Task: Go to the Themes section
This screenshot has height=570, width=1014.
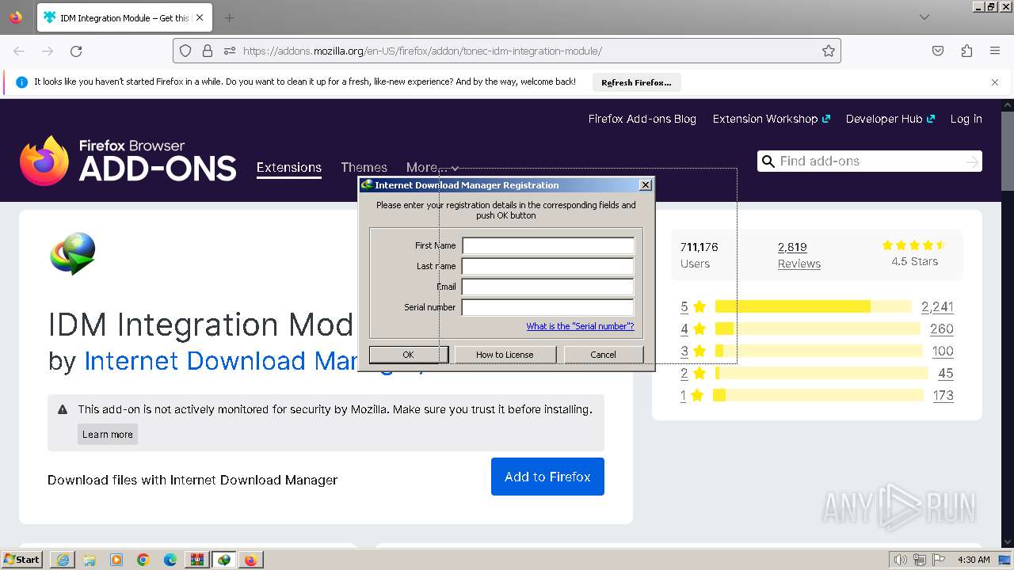Action: point(364,167)
